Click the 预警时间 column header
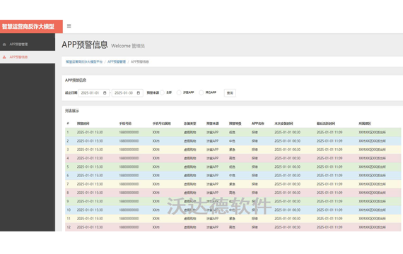 tap(83, 123)
